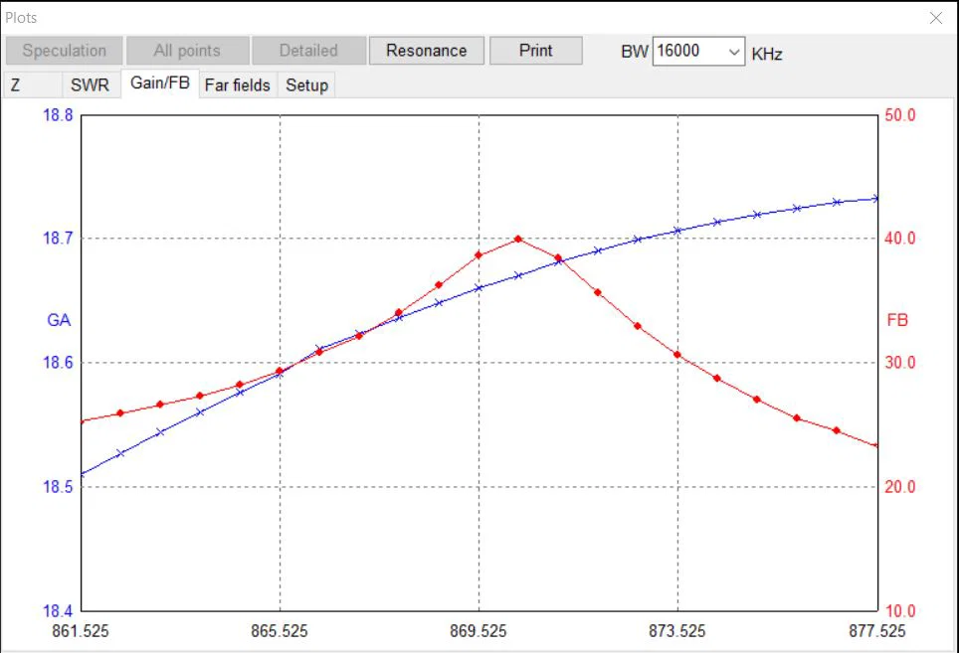Click the 50.0 FB axis value
The width and height of the screenshot is (959, 653).
[x=900, y=115]
